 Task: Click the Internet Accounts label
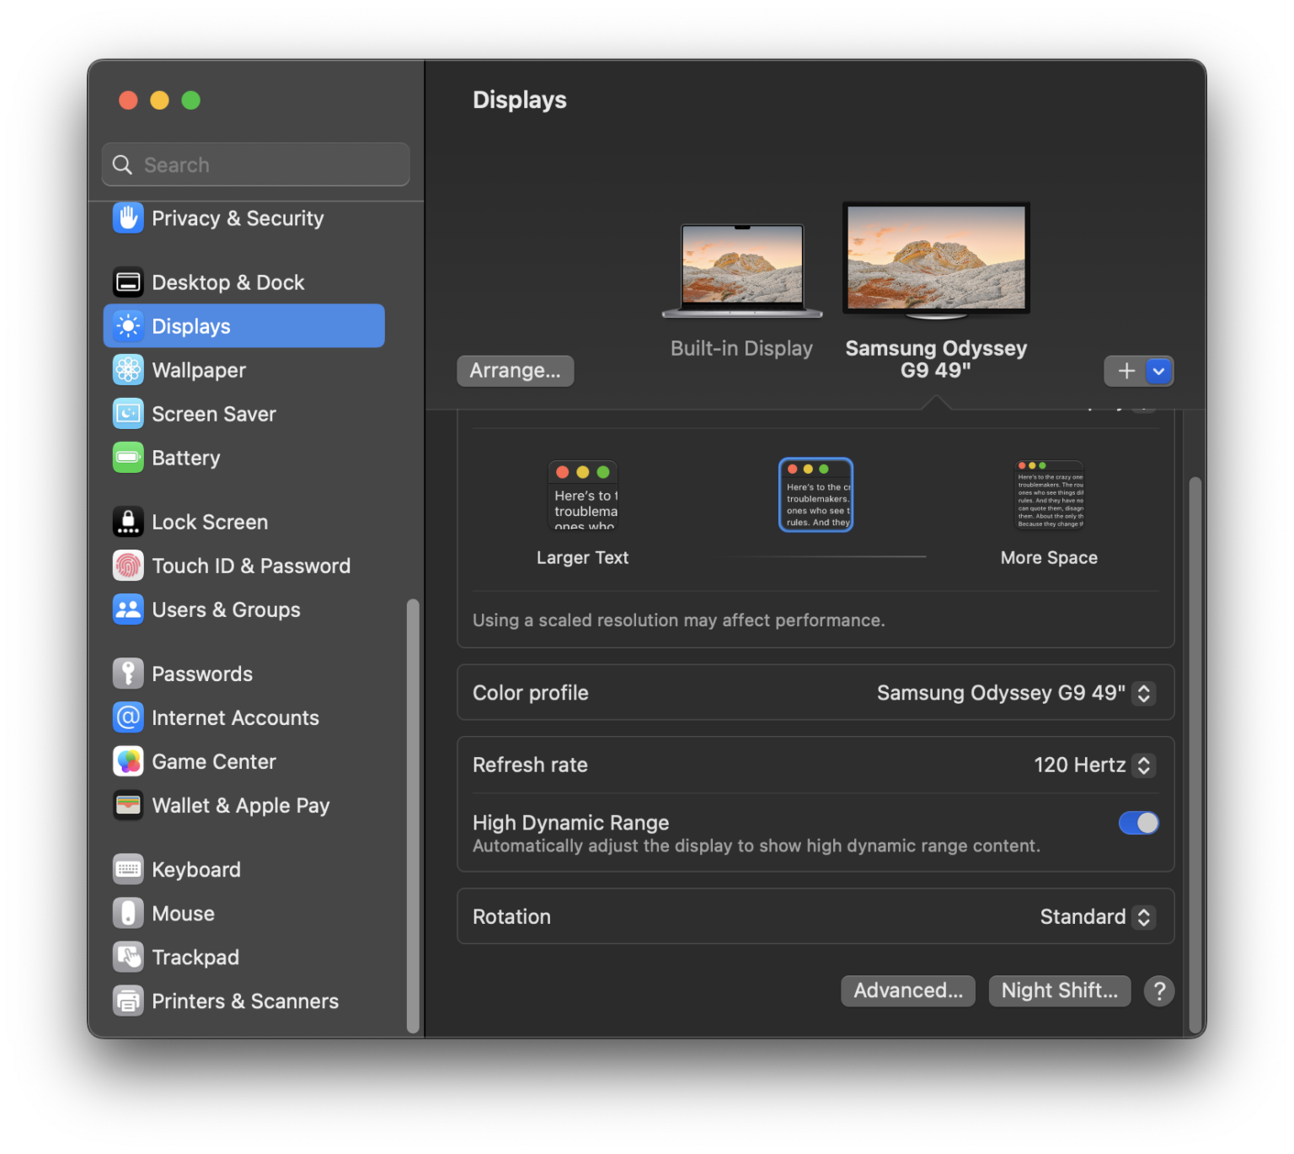[x=235, y=717]
